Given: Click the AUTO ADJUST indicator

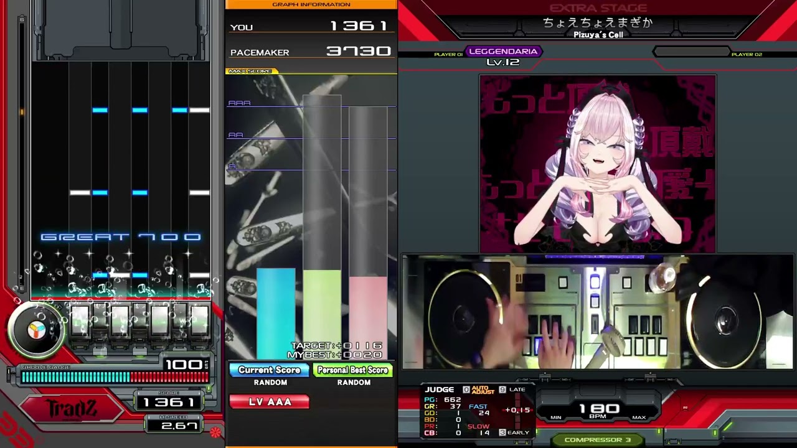Looking at the screenshot, I should (x=483, y=390).
